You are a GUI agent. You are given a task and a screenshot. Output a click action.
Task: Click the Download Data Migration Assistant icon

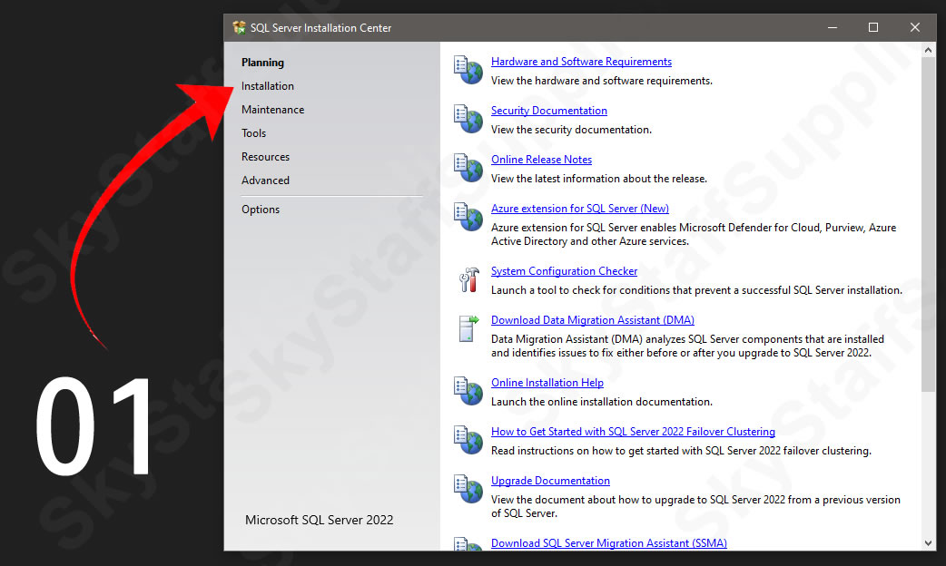(x=468, y=328)
